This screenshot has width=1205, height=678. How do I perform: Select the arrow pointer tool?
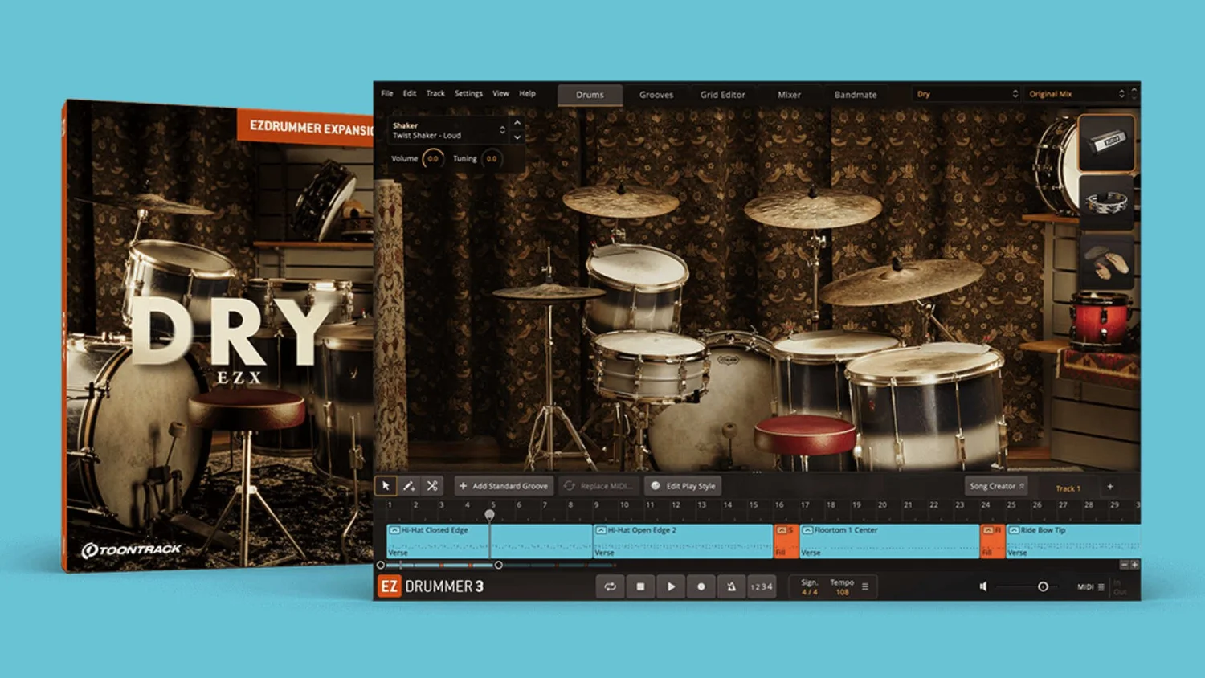tap(386, 486)
